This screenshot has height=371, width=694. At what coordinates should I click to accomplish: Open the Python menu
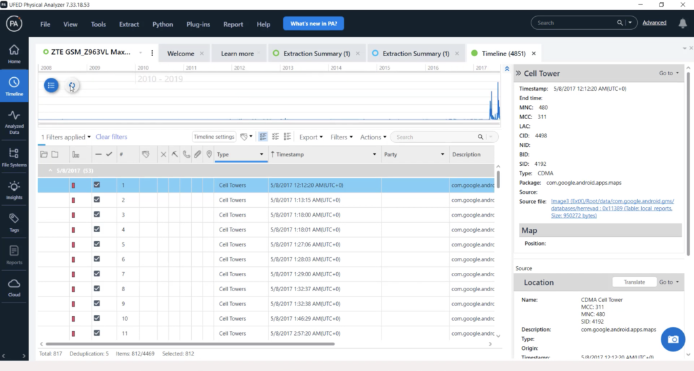163,24
